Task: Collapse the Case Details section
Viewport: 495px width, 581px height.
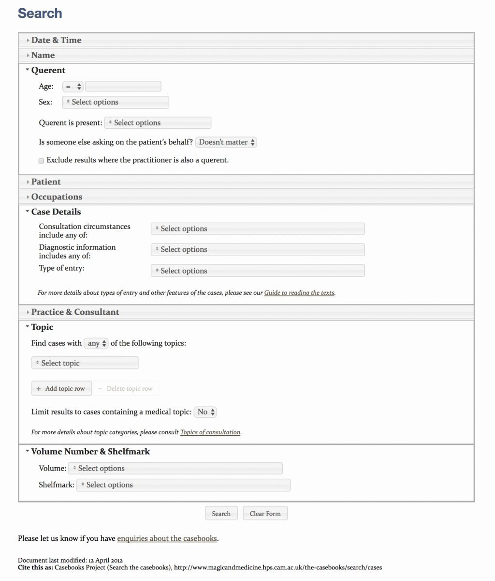Action: tap(56, 212)
